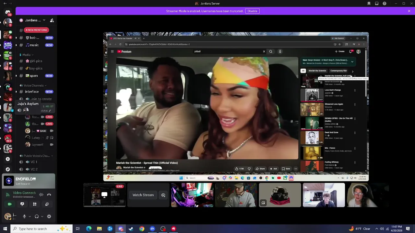
Task: Click the voice noise suppression icon
Action: pyautogui.click(x=41, y=194)
